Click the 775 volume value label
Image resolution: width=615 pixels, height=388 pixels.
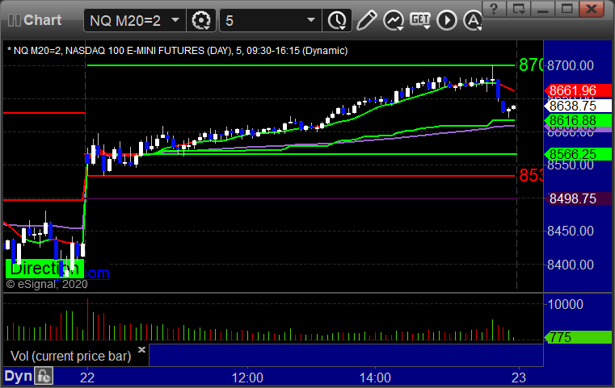pos(578,337)
